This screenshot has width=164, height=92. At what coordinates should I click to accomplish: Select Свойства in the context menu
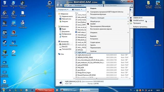[x=108, y=51]
